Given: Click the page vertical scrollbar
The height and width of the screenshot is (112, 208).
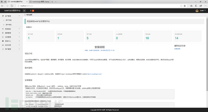Looking at the screenshot, I should pos(207,55).
